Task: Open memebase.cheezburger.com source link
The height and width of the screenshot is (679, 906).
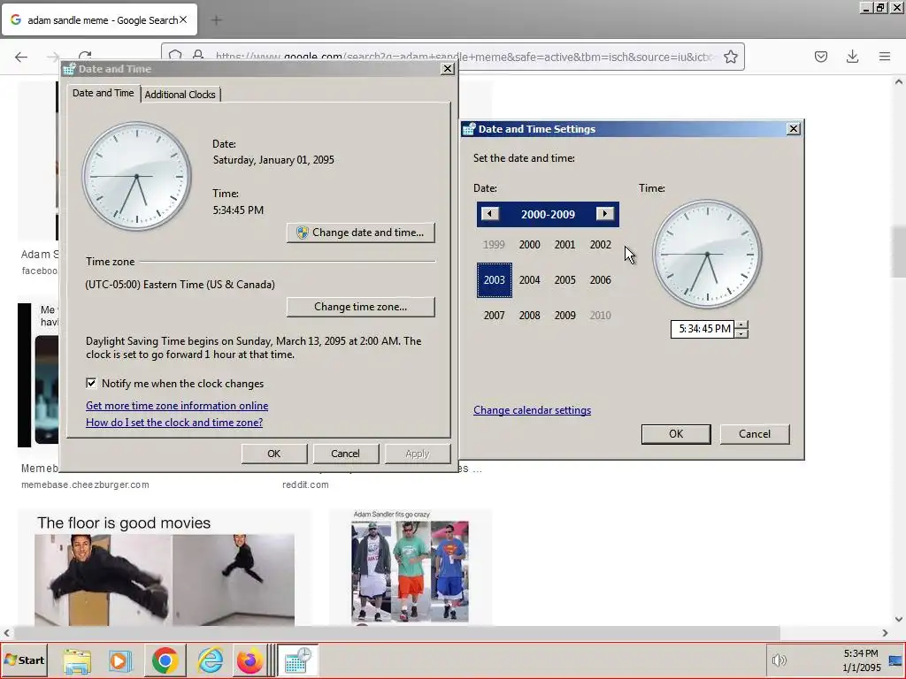Action: point(86,485)
